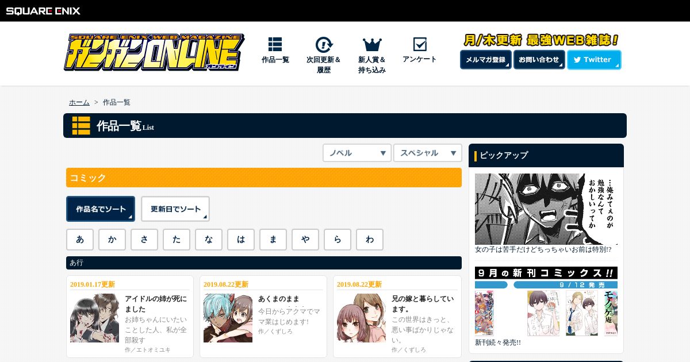Viewport: 690px width, 362px height.
Task: Jump to さ row index
Action: pos(144,240)
